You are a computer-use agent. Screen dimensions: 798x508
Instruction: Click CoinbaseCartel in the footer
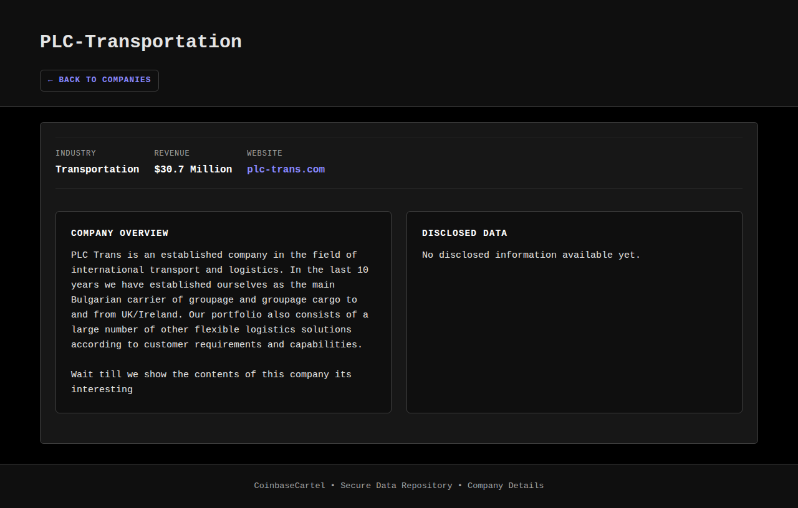coord(289,486)
